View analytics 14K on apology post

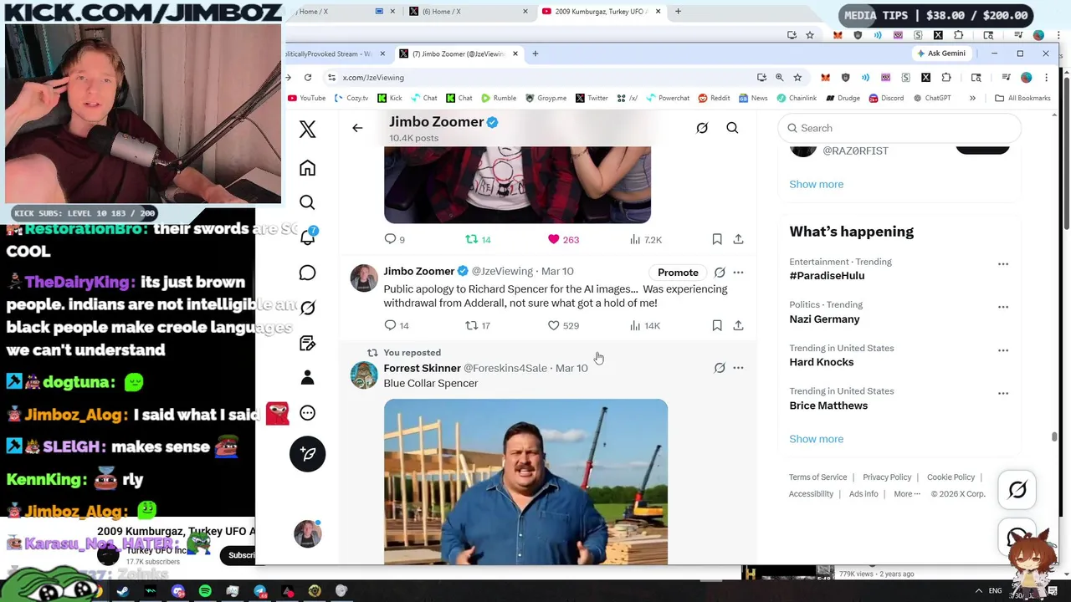pyautogui.click(x=644, y=325)
